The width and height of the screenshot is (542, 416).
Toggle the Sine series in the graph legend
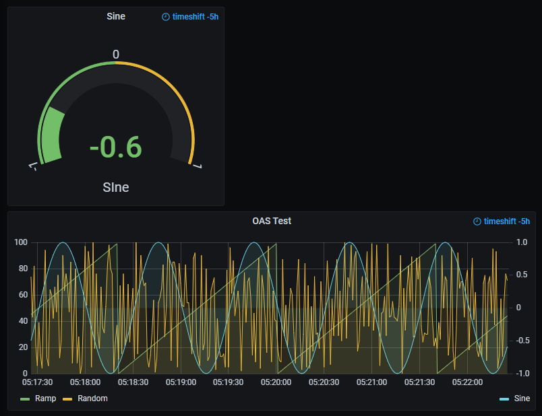522,398
